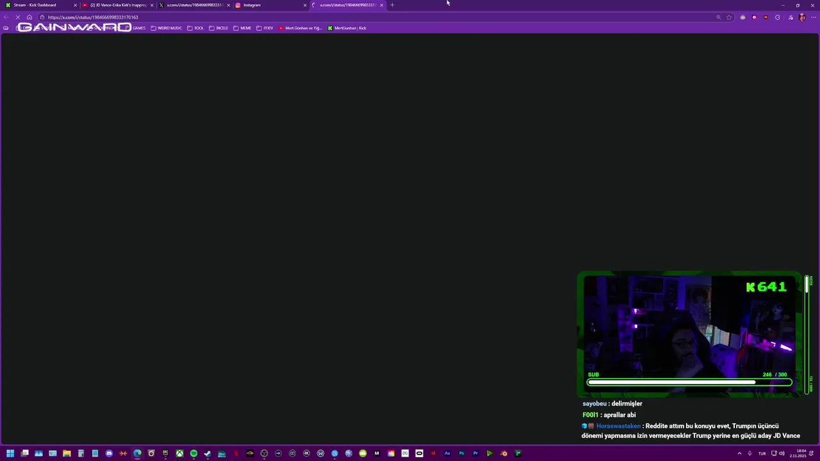Open the clock and date panel
820x461 pixels.
798,453
